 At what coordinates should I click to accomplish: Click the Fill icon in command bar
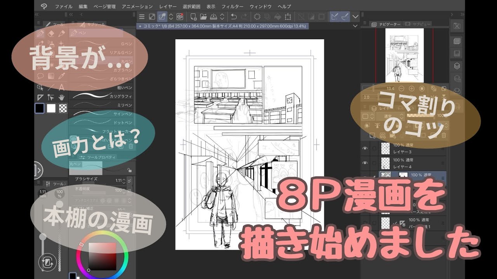(x=278, y=17)
